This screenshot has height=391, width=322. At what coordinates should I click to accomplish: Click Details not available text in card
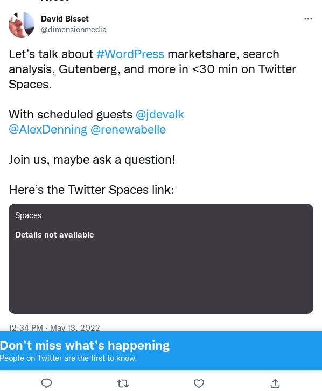pos(54,235)
